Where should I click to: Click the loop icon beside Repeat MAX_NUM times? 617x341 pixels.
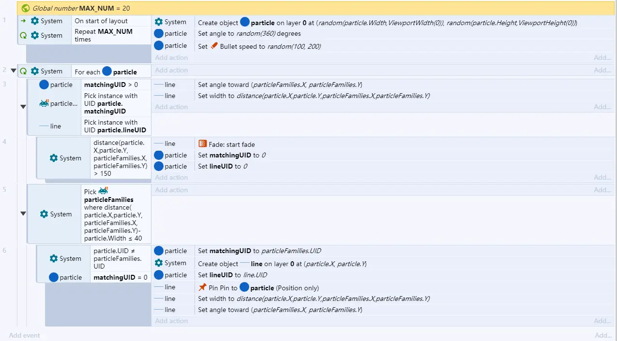[23, 35]
